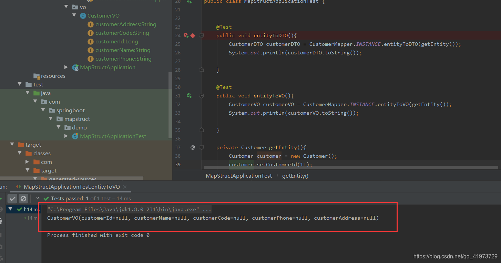Click the INSTANCE constant on line 32

(362, 104)
